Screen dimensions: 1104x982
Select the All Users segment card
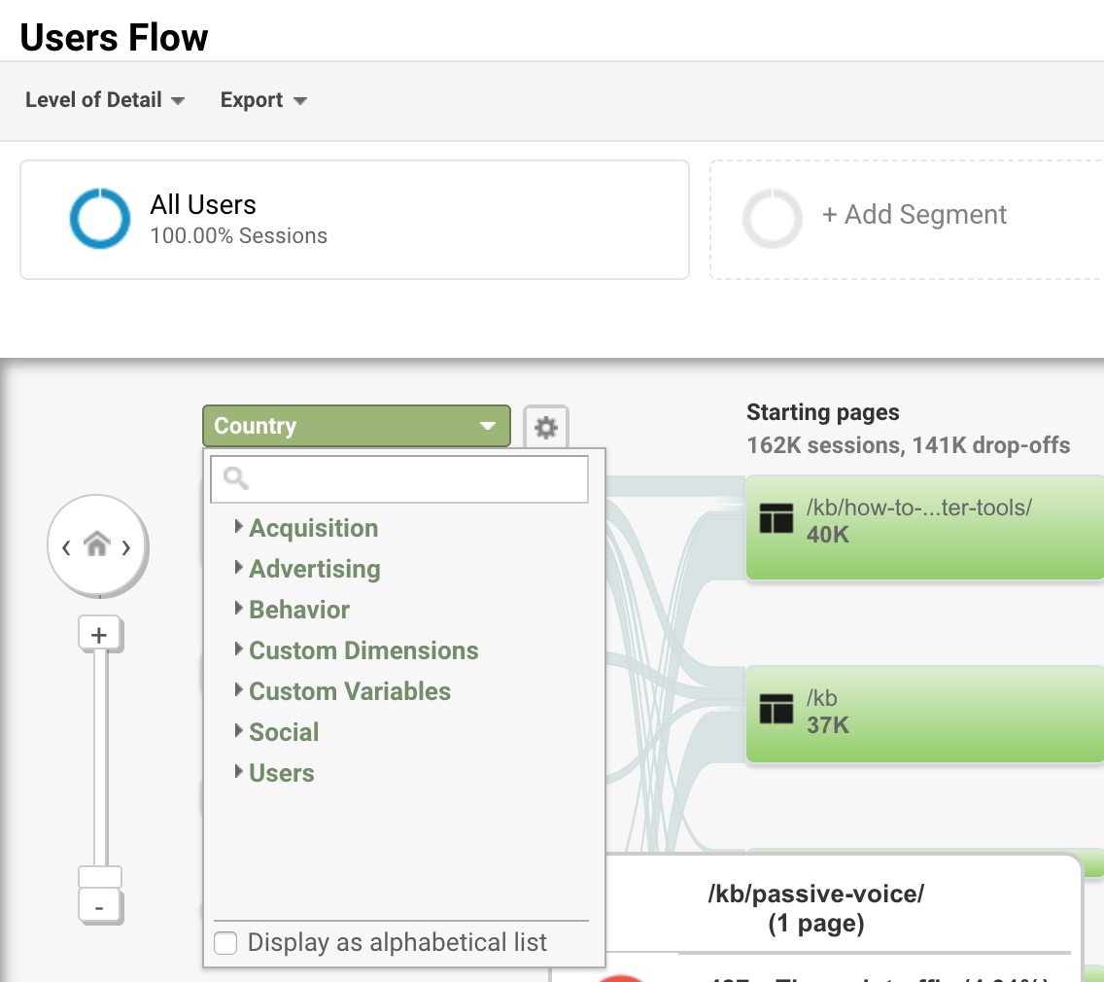(355, 219)
